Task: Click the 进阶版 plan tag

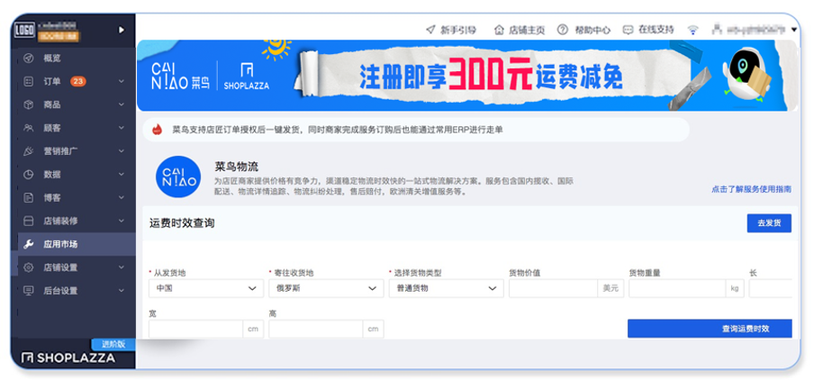Action: click(113, 344)
